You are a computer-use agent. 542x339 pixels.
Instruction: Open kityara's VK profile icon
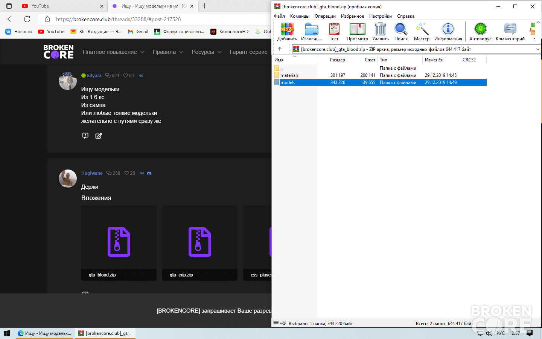click(x=141, y=76)
